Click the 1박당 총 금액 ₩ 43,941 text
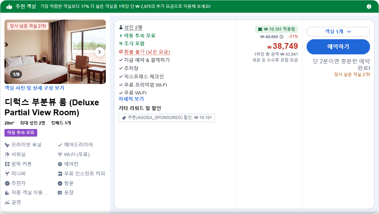The image size is (379, 214). [276, 54]
